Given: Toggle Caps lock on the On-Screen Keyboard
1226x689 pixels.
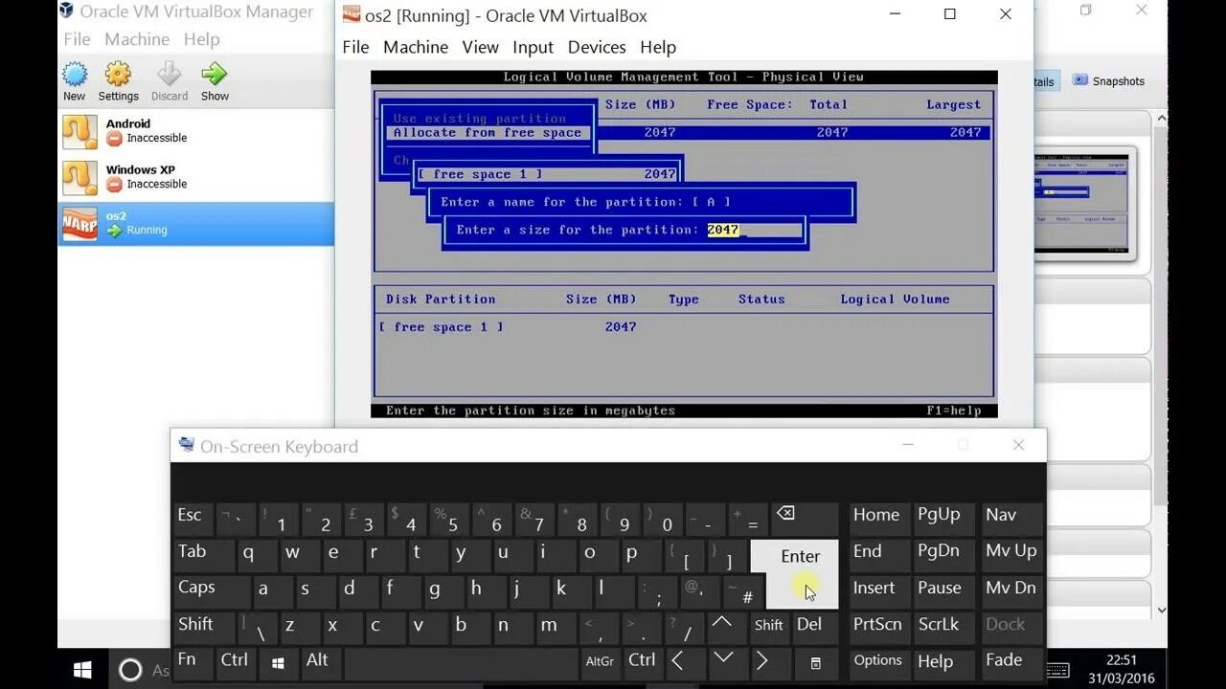Looking at the screenshot, I should pos(212,589).
